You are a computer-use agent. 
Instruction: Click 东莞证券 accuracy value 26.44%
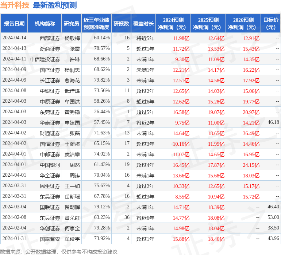point(102,112)
